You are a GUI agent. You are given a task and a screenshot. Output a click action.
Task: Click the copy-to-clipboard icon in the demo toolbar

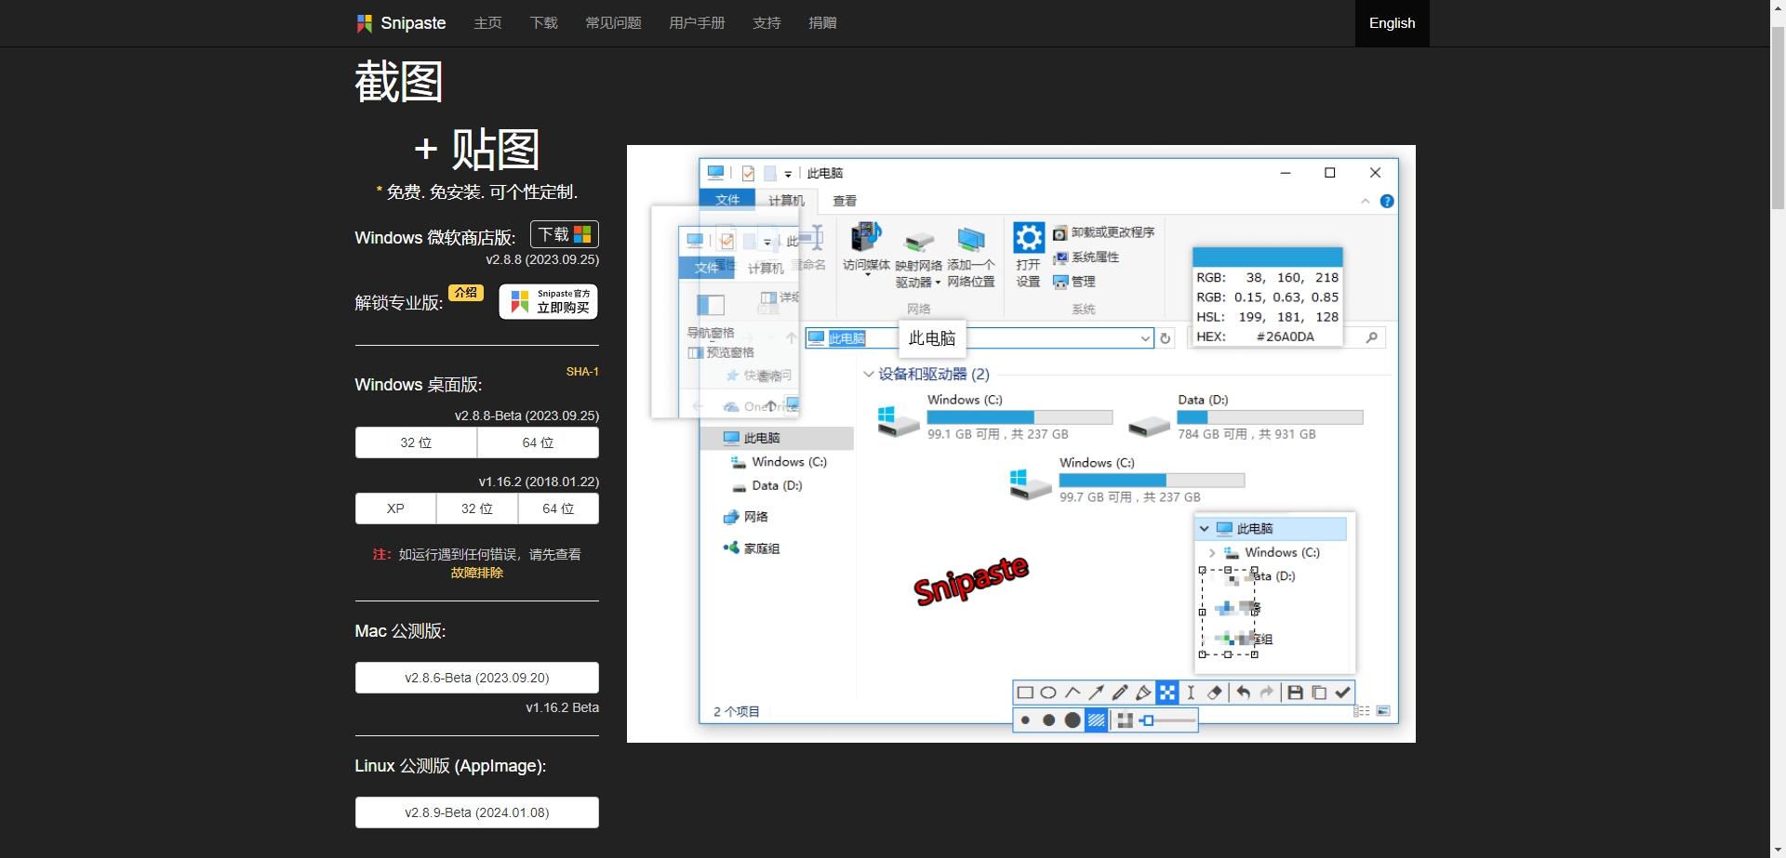coord(1319,693)
